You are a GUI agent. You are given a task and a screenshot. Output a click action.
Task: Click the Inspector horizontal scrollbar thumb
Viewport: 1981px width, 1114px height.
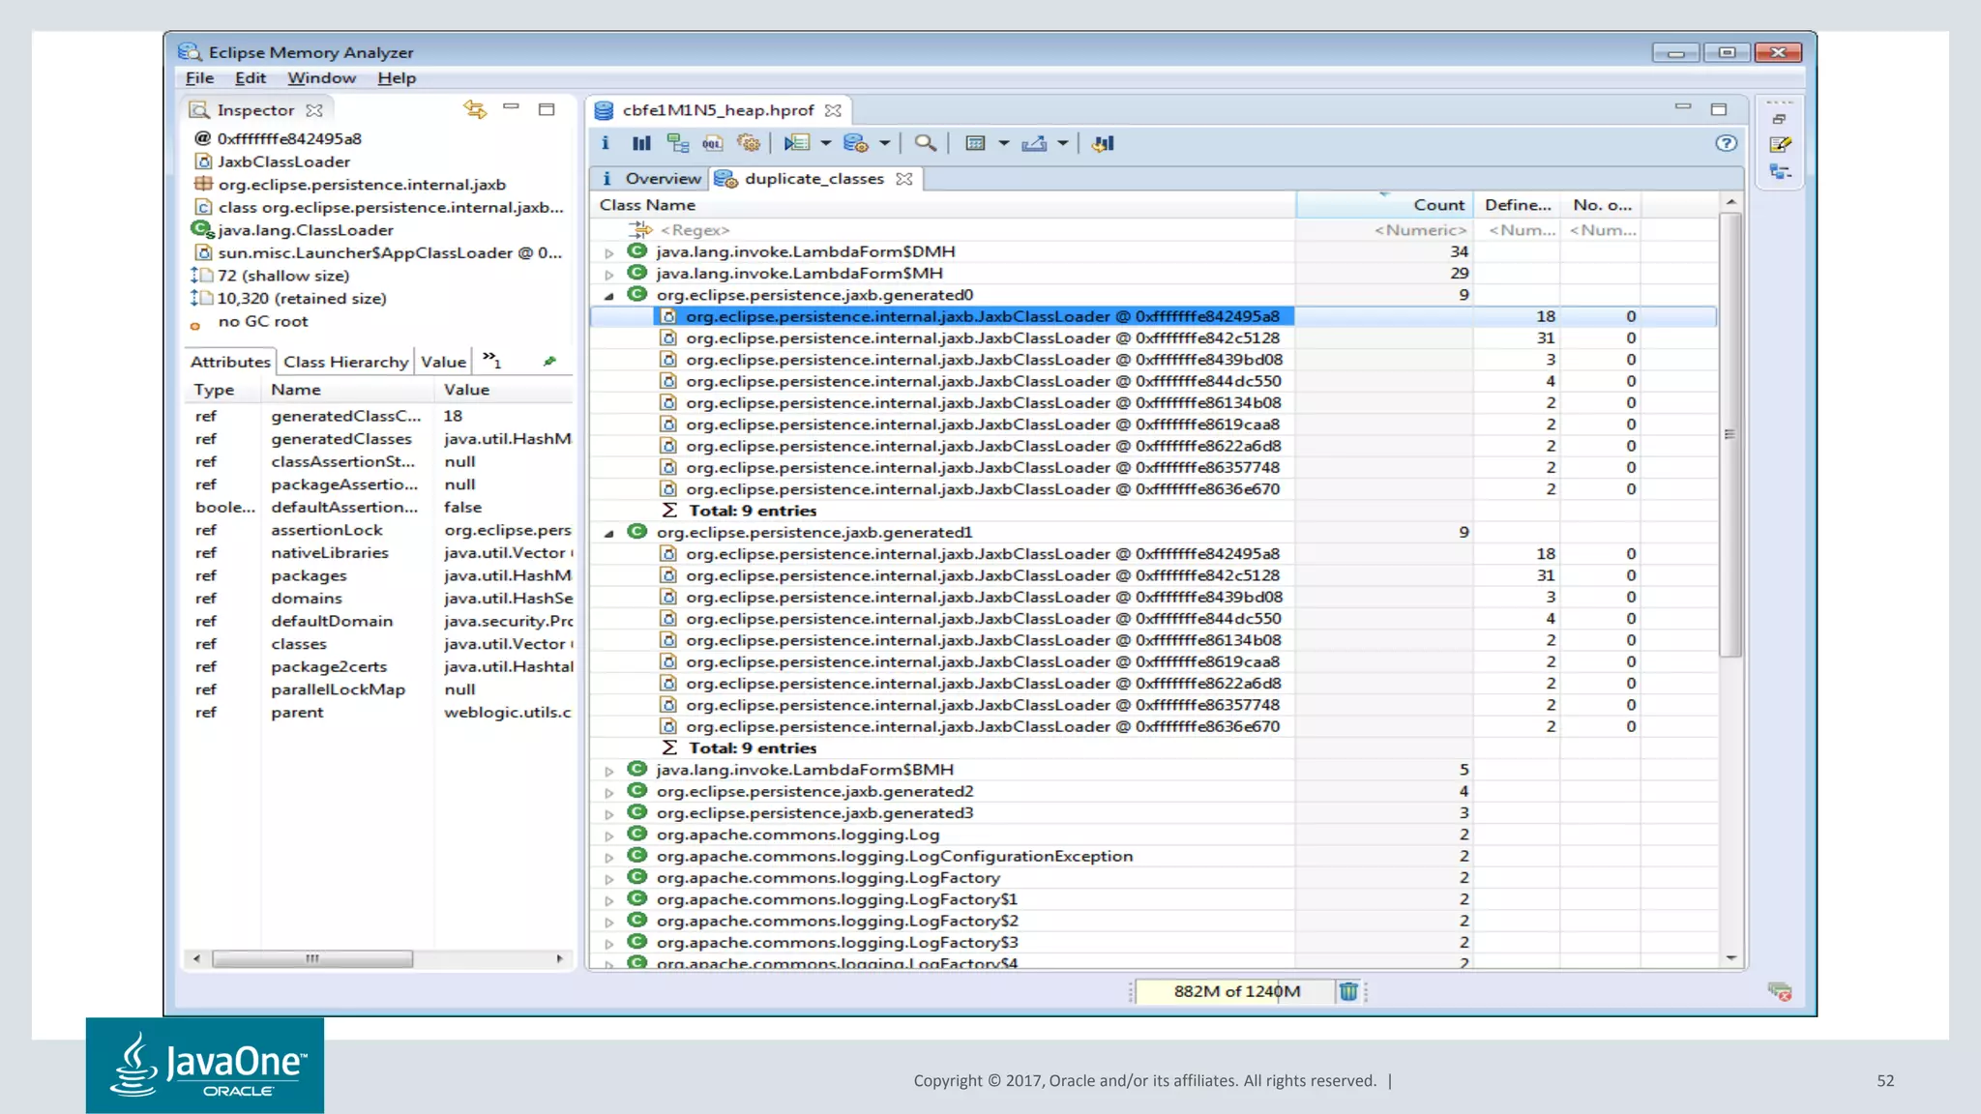point(312,958)
